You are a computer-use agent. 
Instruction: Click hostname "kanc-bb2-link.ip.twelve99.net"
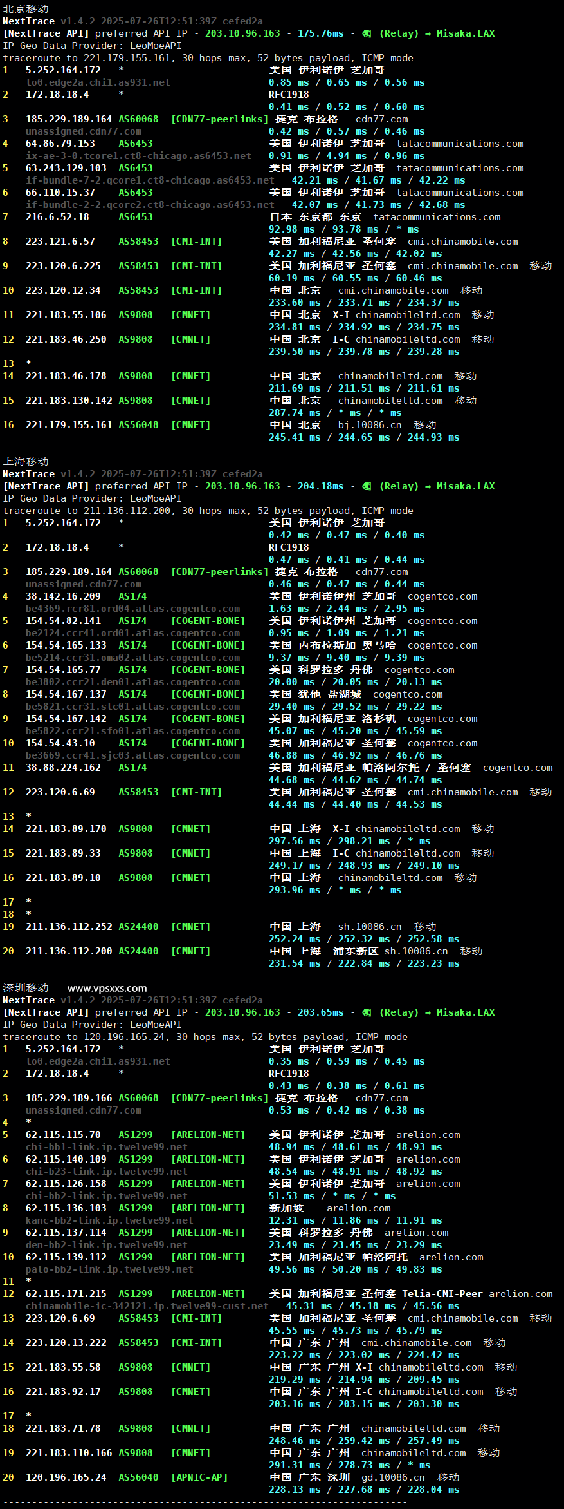point(109,1220)
